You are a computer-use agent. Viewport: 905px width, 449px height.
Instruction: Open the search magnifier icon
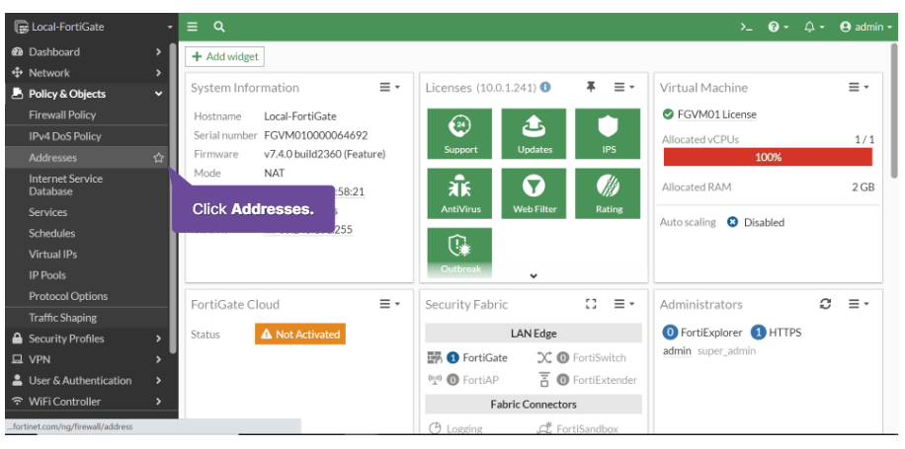coord(218,27)
